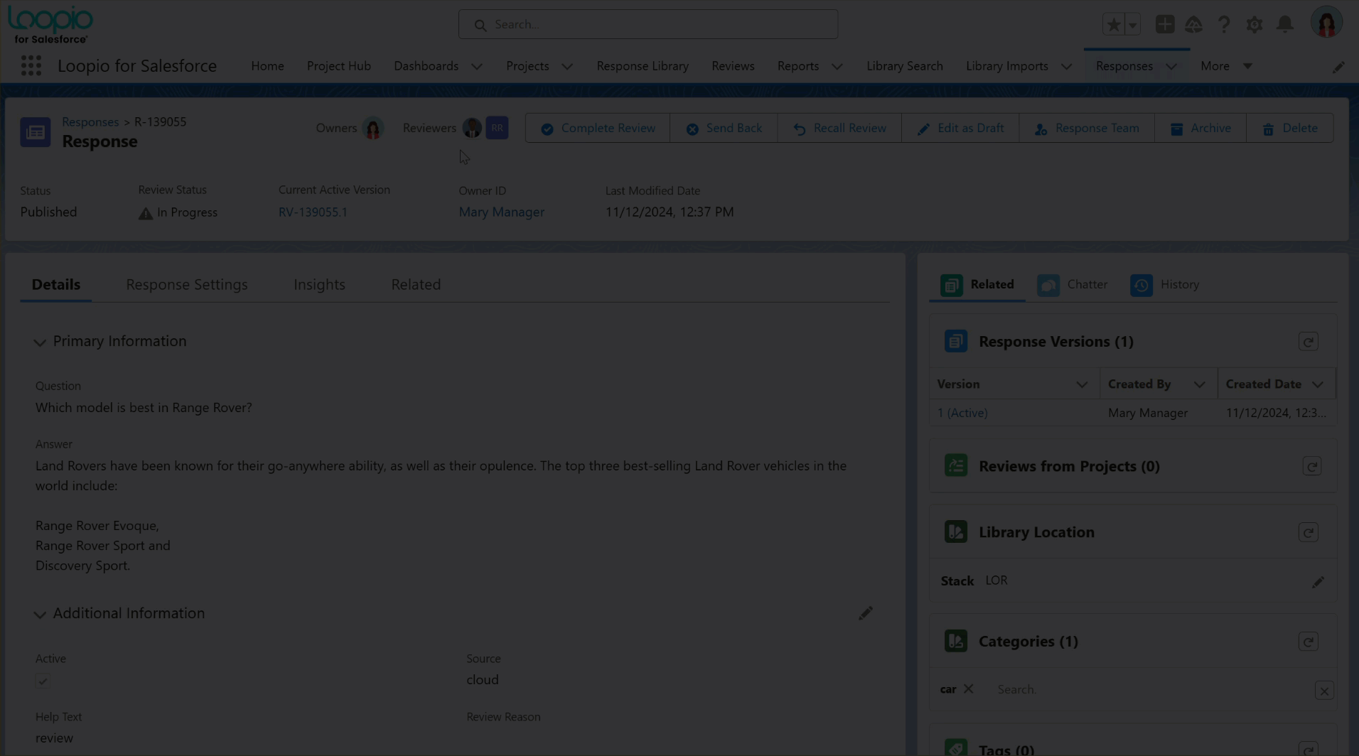
Task: Open the user profile avatar menu
Action: click(1326, 23)
